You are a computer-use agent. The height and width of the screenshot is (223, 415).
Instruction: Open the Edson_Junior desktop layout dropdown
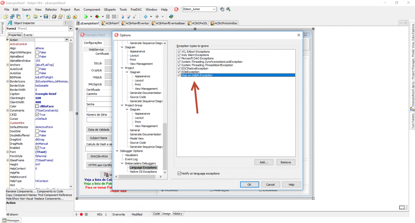(213, 9)
